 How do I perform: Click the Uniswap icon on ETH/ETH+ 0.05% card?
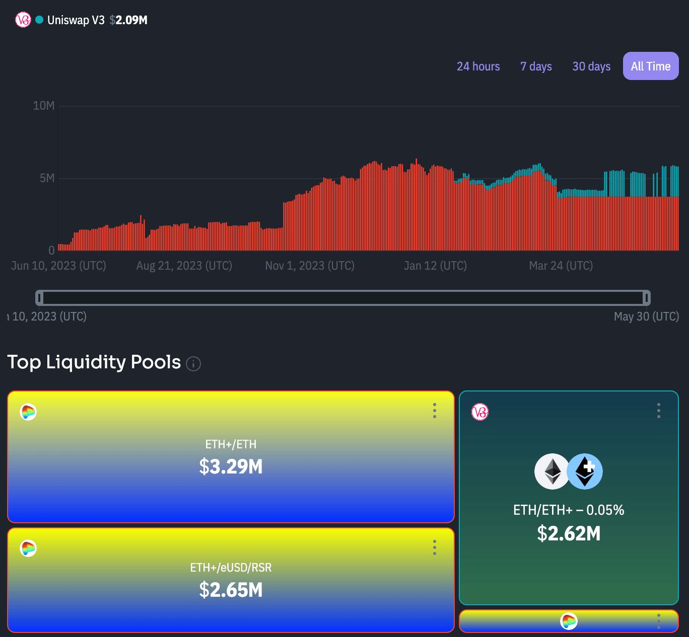tap(479, 412)
